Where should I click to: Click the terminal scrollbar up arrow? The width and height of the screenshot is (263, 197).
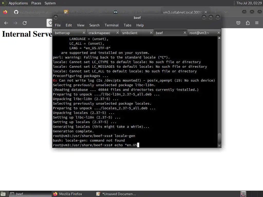pos(219,38)
